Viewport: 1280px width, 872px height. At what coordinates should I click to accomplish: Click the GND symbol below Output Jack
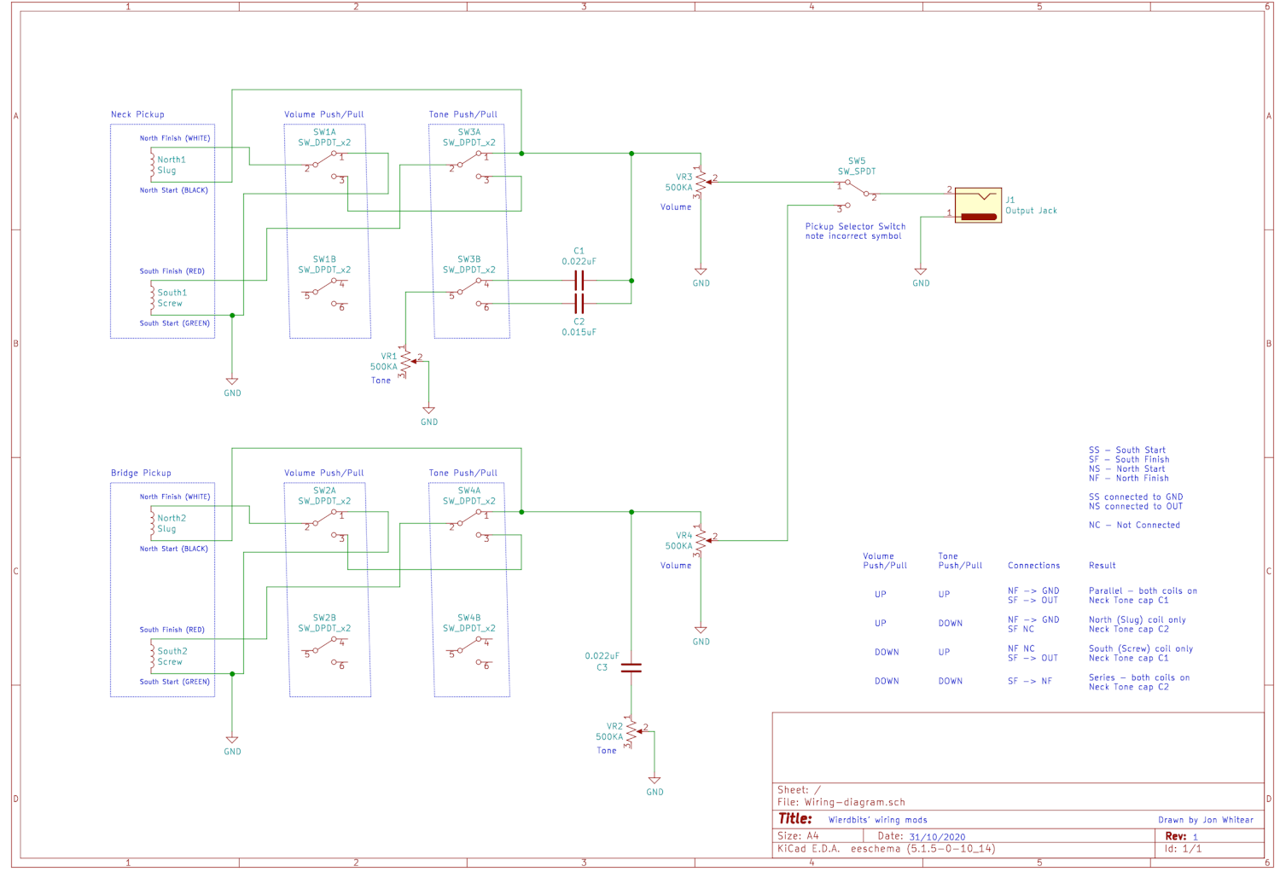pos(921,272)
